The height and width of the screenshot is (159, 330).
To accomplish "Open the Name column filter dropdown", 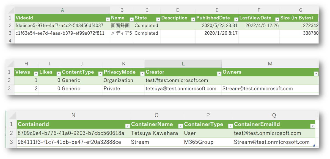I will coord(131,19).
